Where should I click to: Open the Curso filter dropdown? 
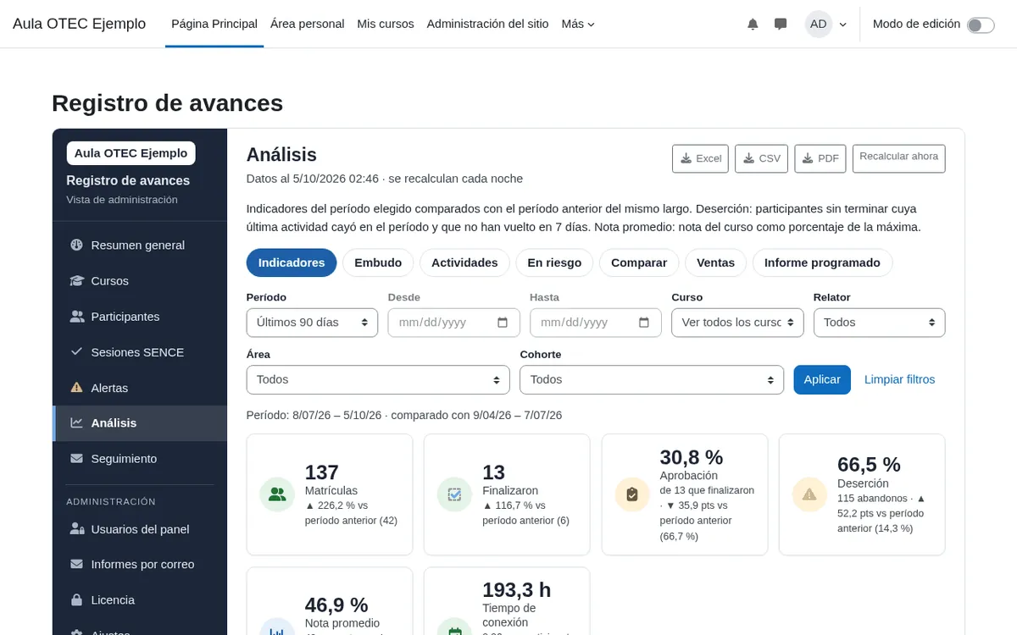[737, 323]
